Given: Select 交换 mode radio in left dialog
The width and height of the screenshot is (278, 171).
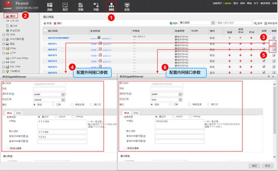Looking at the screenshot, I should pyautogui.click(x=53, y=105).
